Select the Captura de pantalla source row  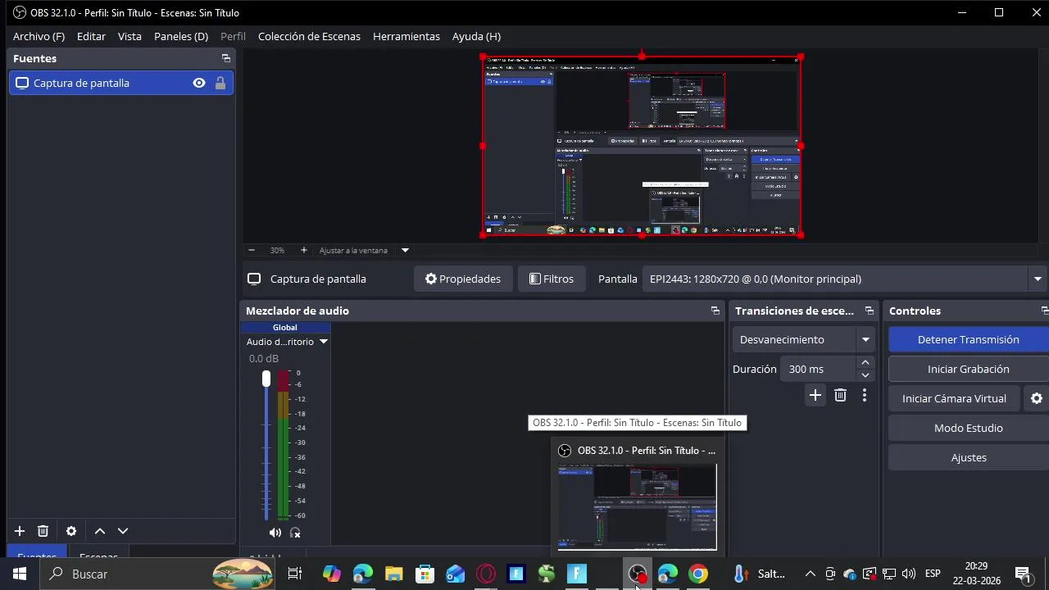pos(121,83)
